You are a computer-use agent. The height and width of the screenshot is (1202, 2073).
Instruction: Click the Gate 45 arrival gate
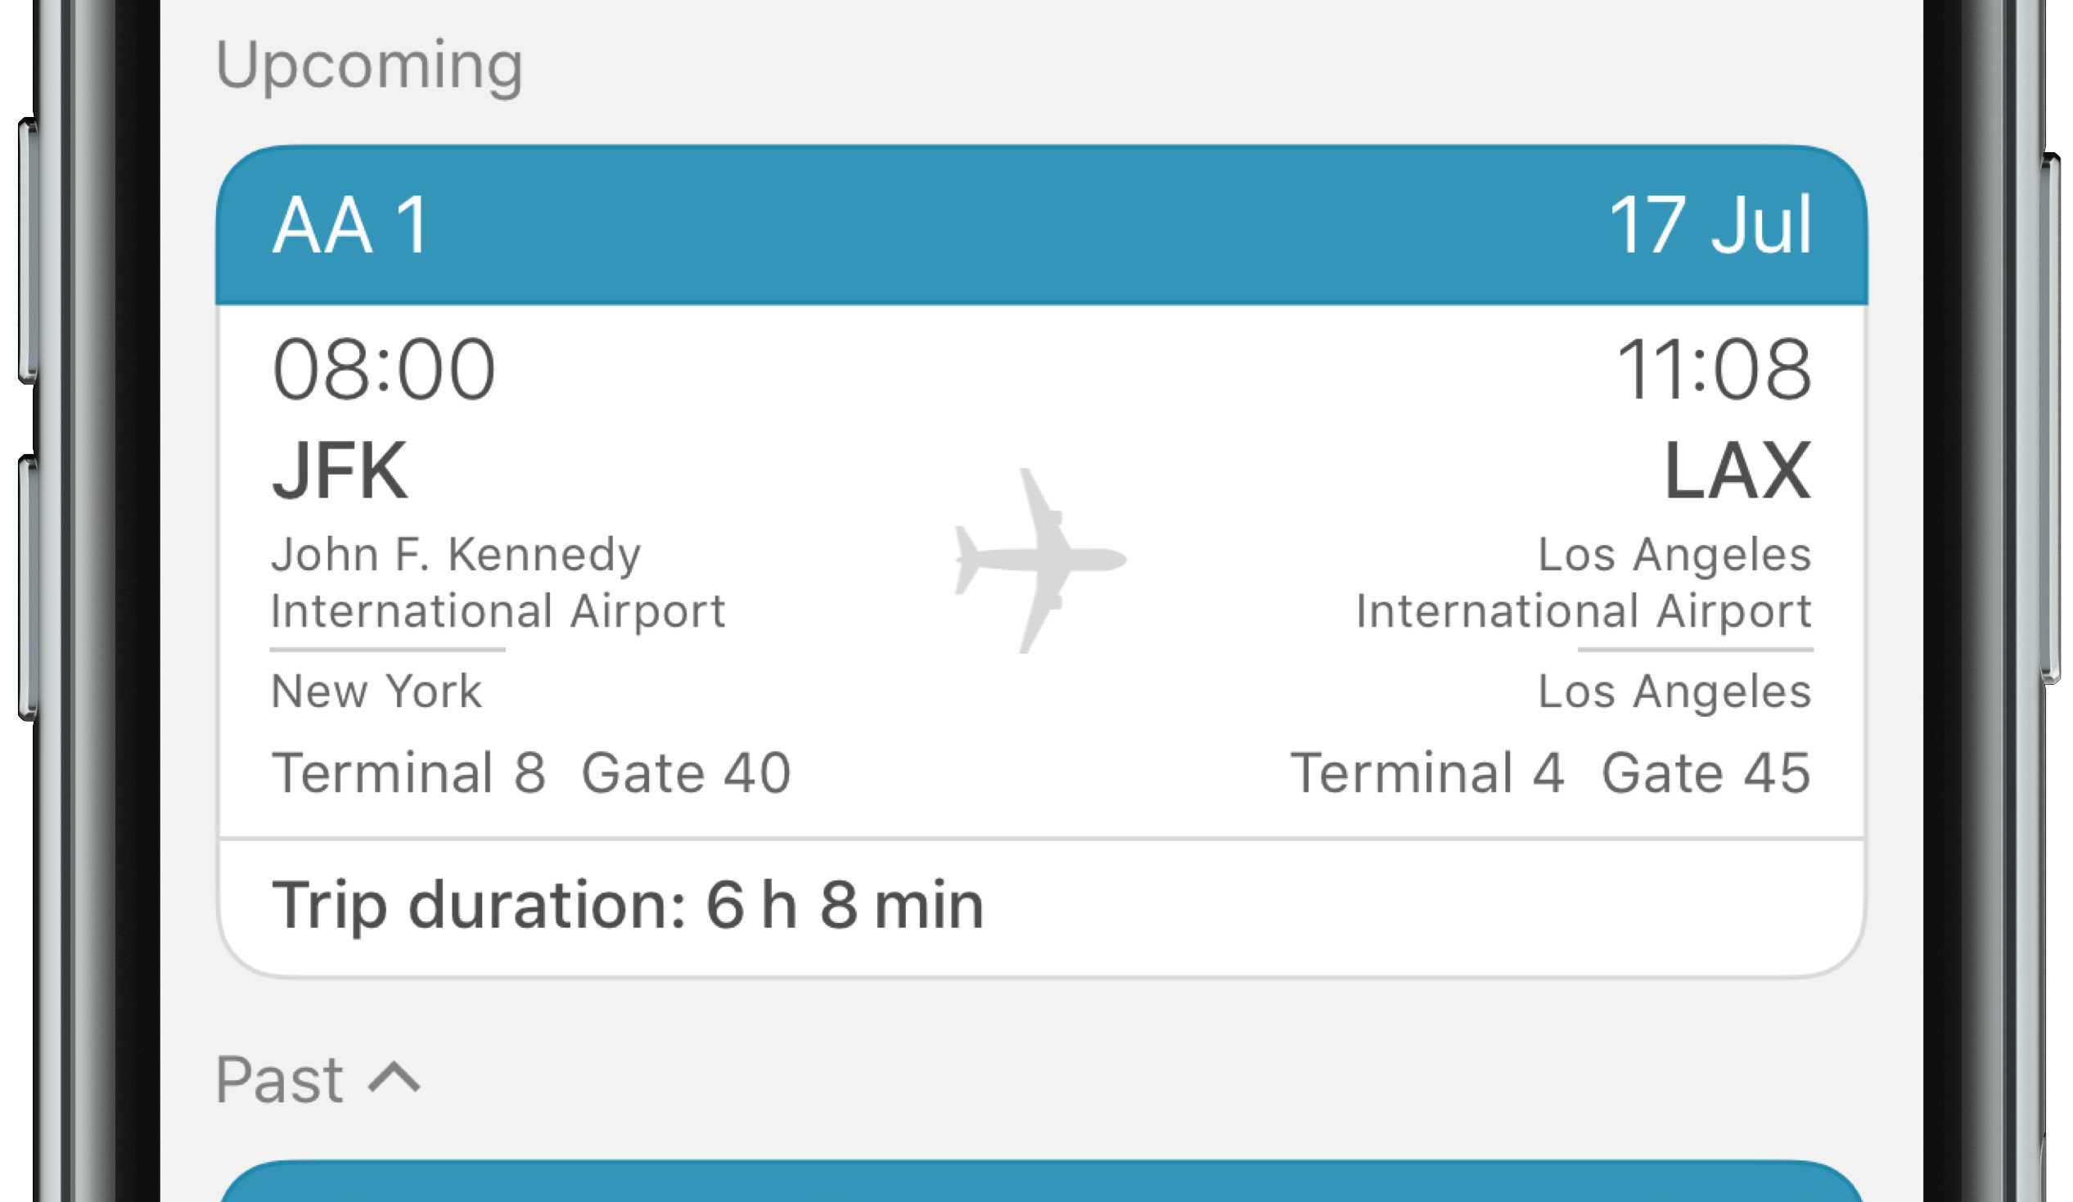click(x=1706, y=772)
